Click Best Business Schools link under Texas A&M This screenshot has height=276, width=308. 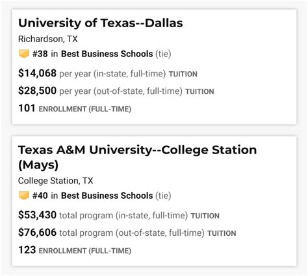pos(107,196)
